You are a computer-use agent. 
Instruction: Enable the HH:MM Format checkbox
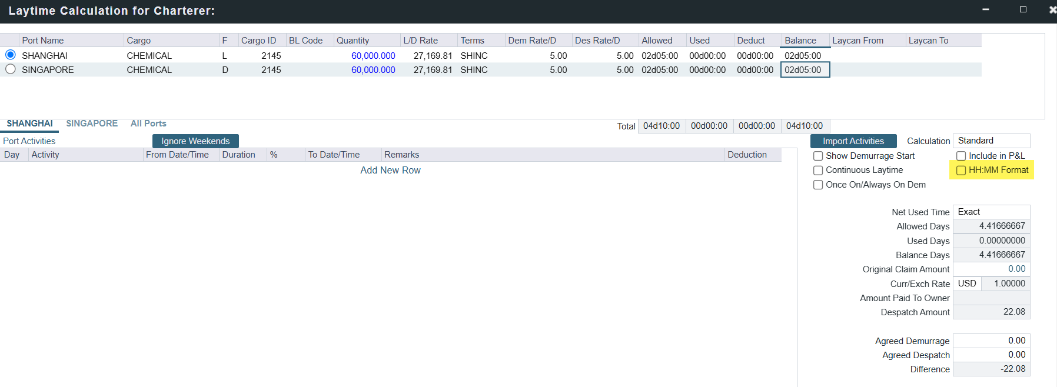pos(961,171)
